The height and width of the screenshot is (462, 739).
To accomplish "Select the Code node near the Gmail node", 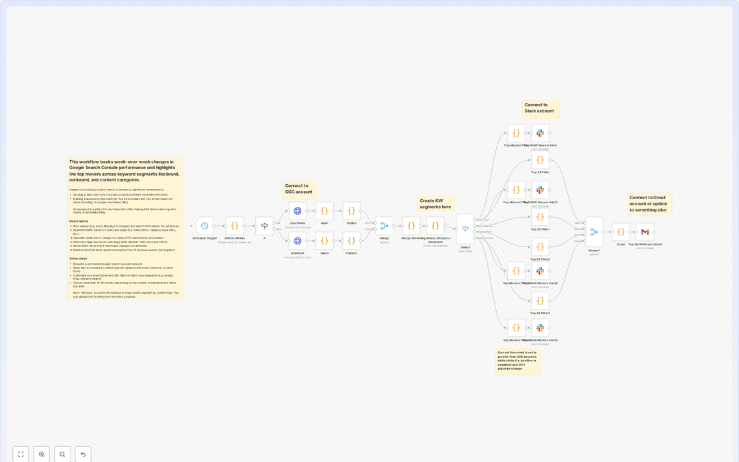I will [621, 231].
